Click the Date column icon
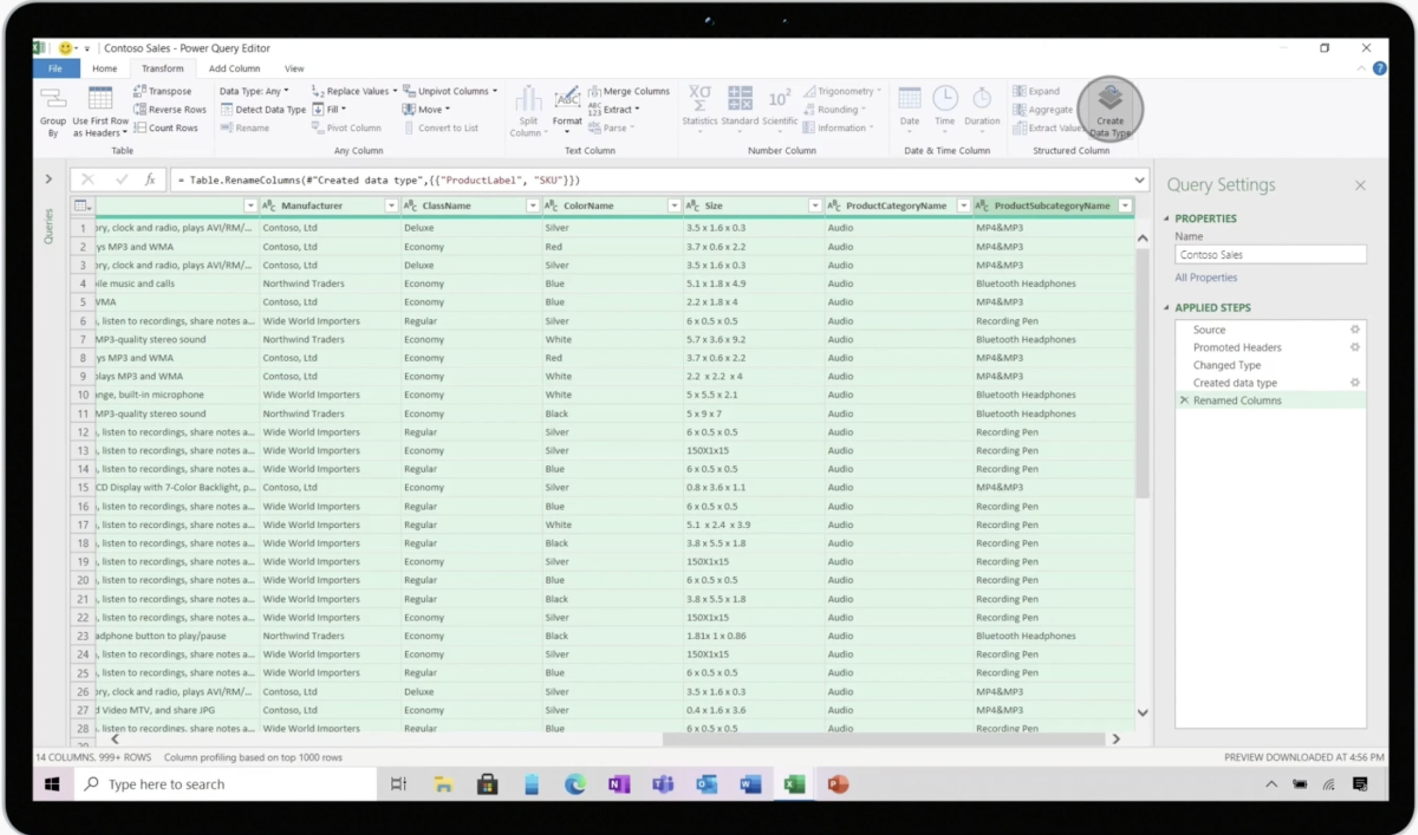Screen dimensions: 1418x835 pos(909,98)
